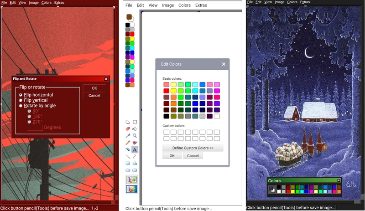Pick orange swatch in right Colors panel
The width and height of the screenshot is (365, 211).
click(x=339, y=191)
